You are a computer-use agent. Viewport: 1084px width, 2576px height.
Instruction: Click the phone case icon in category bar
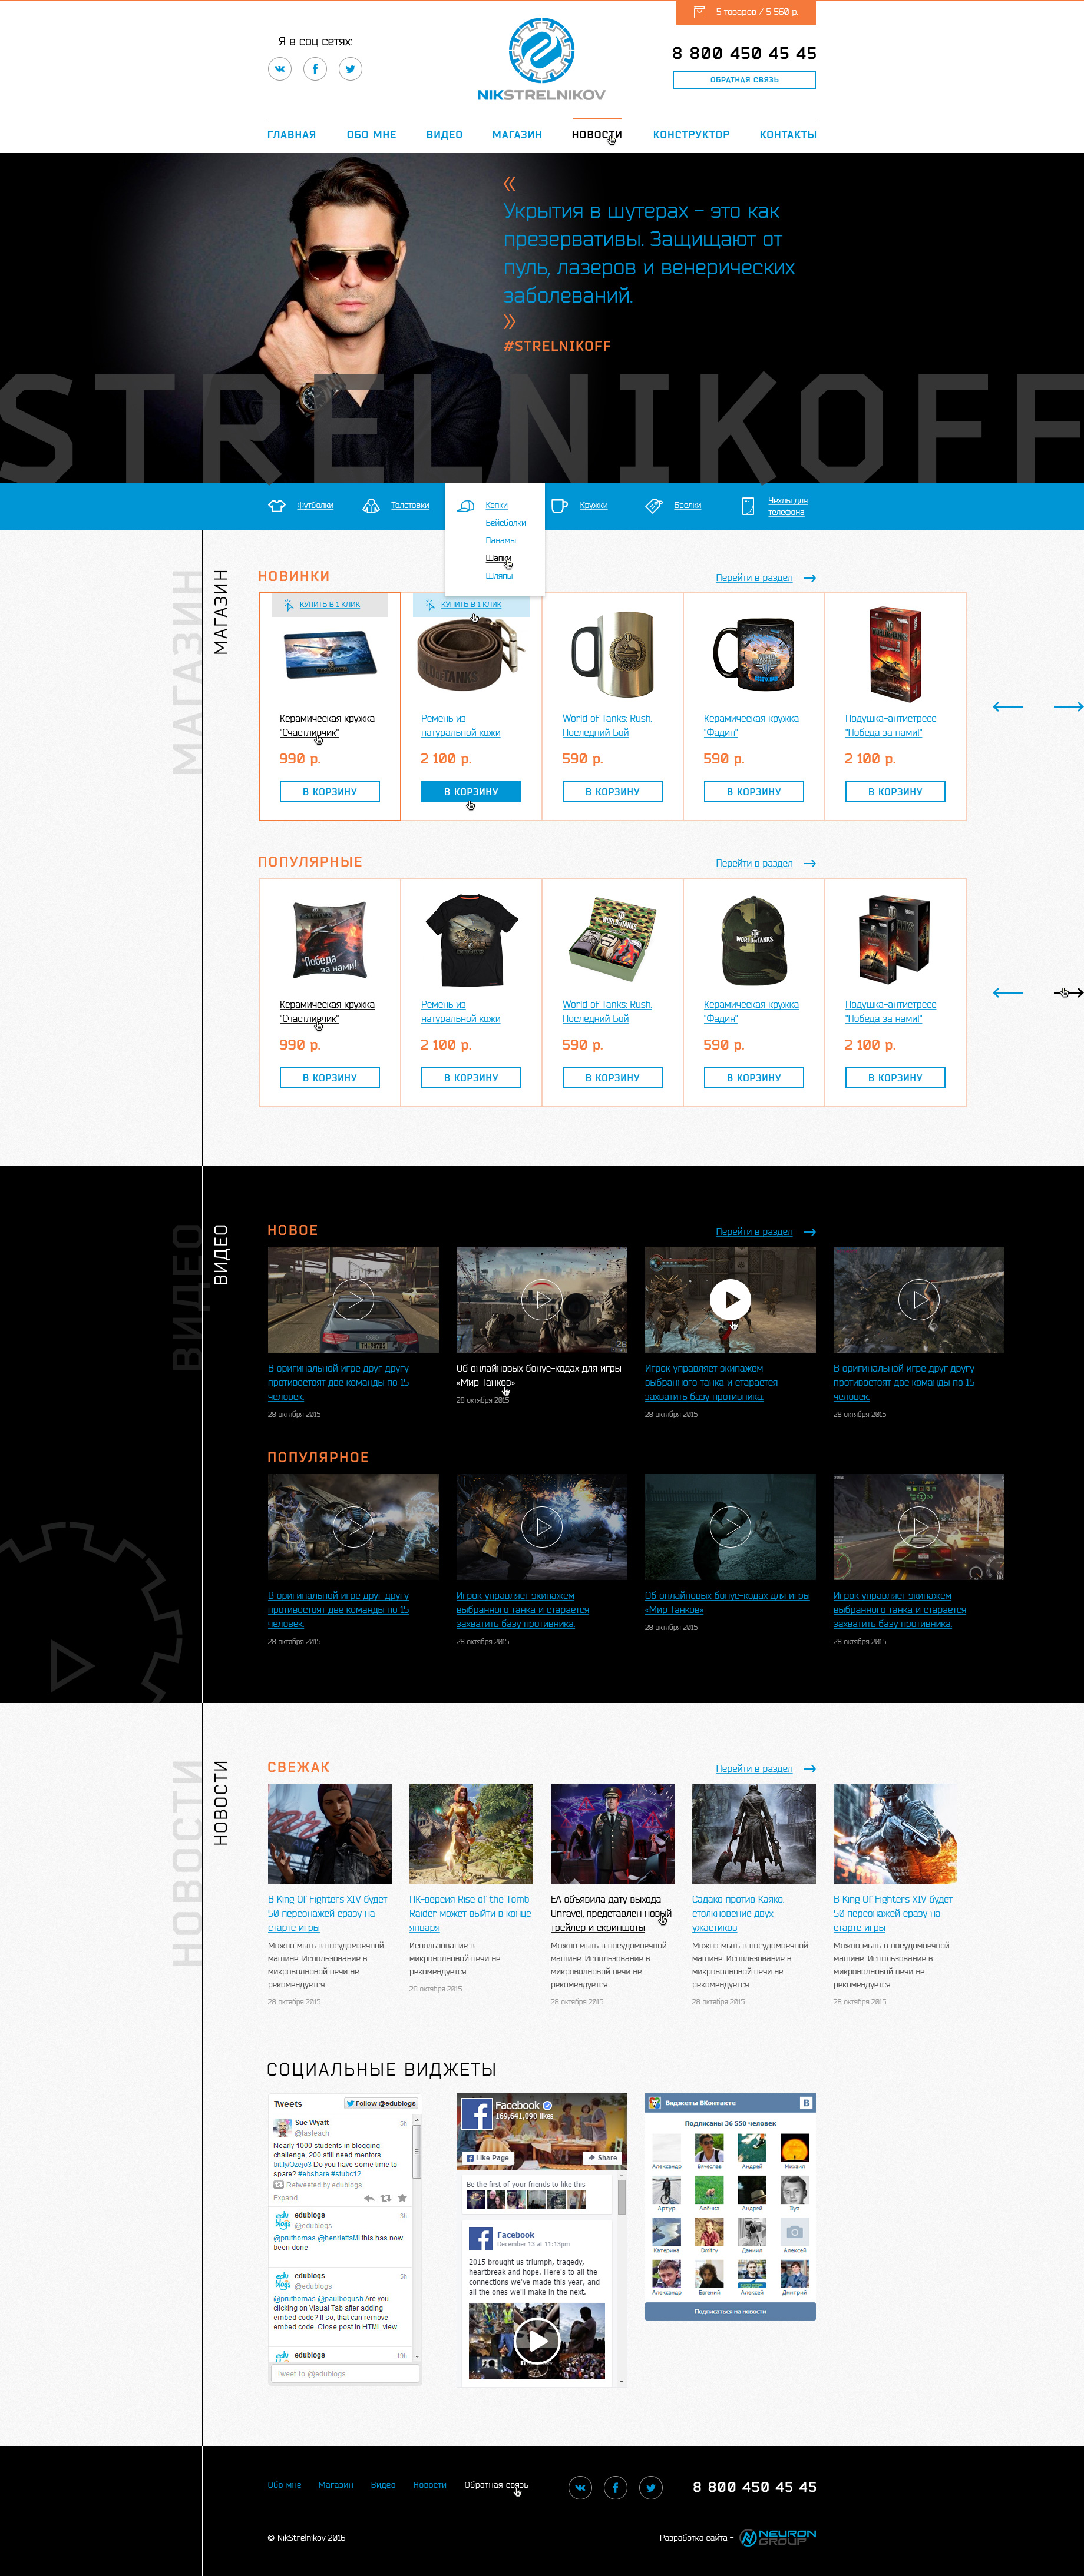click(748, 506)
